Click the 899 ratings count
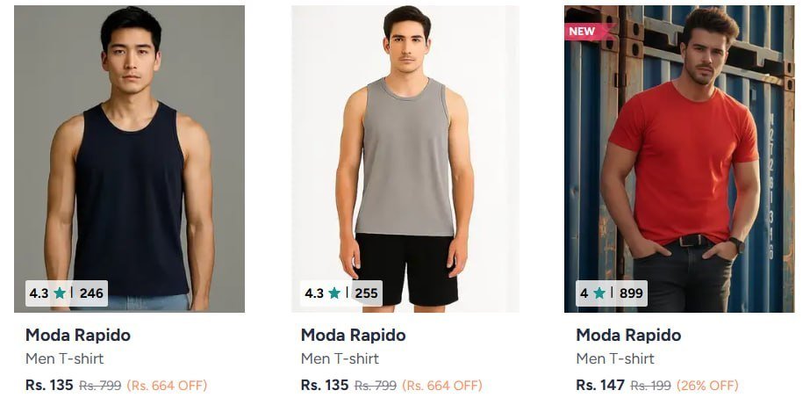This screenshot has height=405, width=810. click(631, 293)
